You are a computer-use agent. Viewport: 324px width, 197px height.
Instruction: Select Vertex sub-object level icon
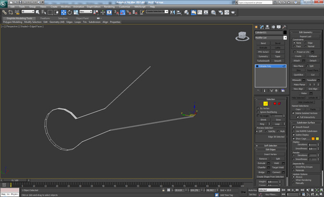261,104
